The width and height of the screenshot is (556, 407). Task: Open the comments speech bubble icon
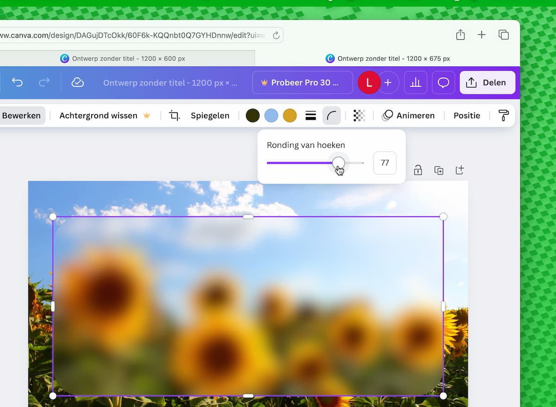(443, 82)
